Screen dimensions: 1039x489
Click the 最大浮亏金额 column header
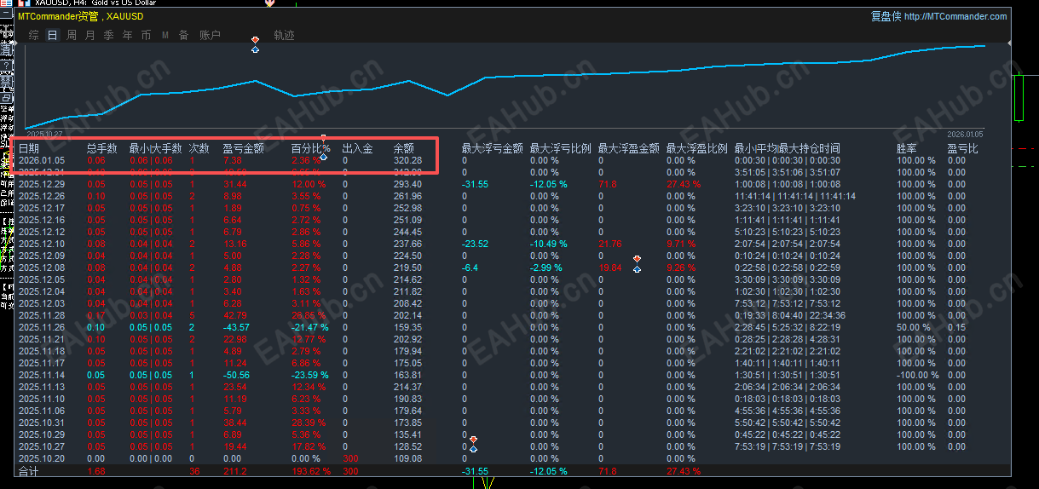492,148
